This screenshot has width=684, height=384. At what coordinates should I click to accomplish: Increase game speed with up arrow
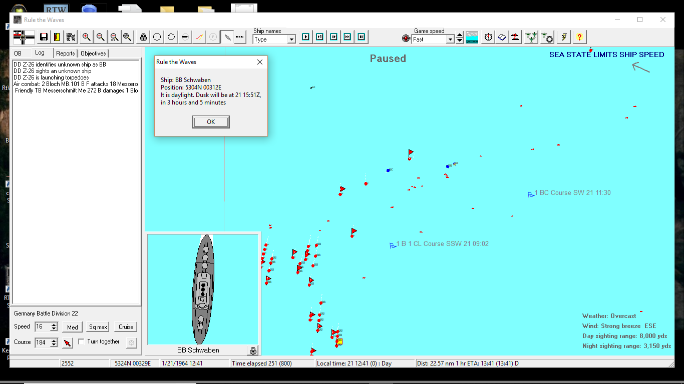[x=459, y=36]
